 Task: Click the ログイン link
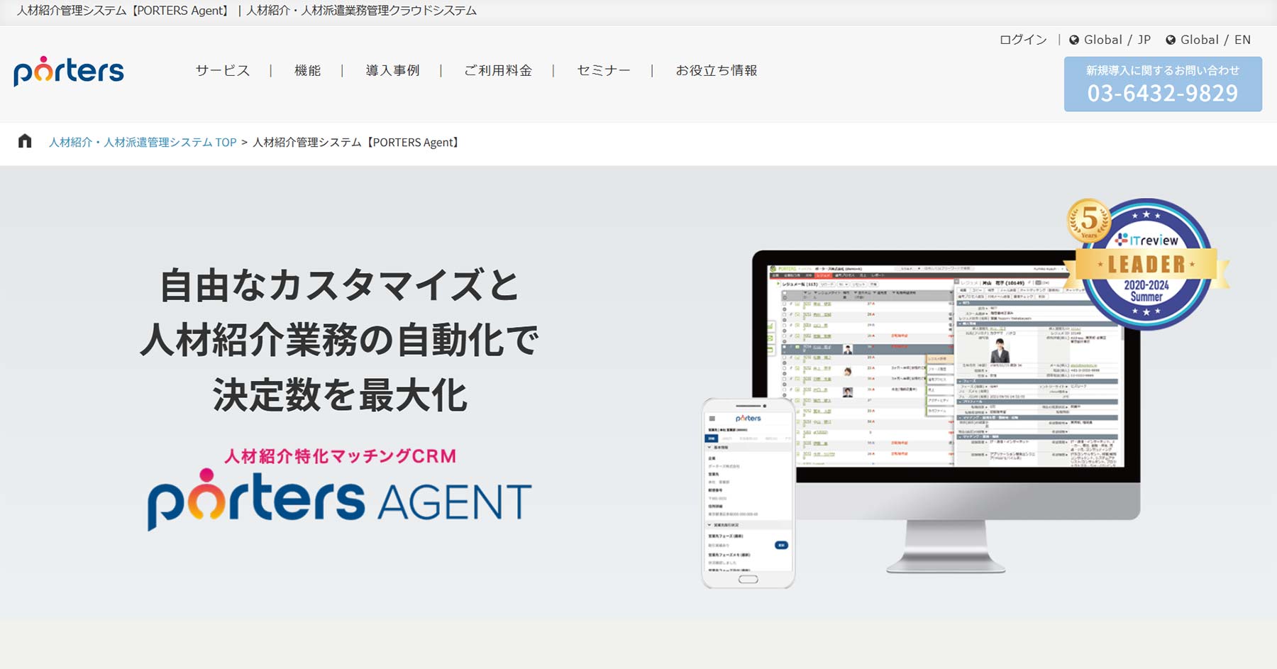pos(1023,40)
